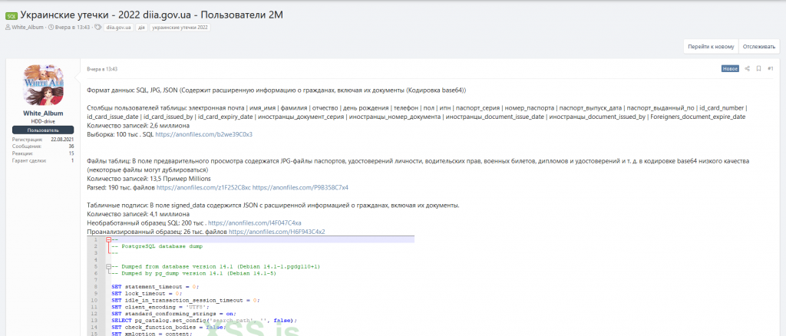
Task: Click post timestamp Вчера в 13:43 above message
Action: [102, 68]
